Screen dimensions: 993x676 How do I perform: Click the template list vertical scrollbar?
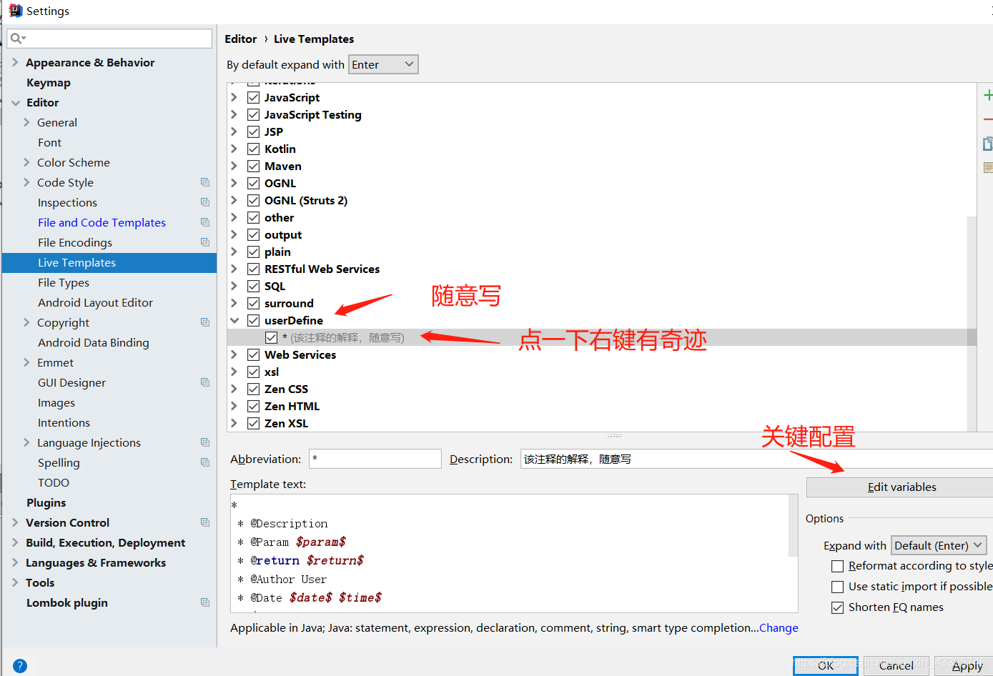(x=972, y=324)
